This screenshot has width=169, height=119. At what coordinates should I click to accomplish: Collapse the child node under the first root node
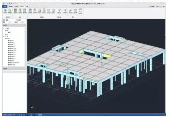point(5,30)
